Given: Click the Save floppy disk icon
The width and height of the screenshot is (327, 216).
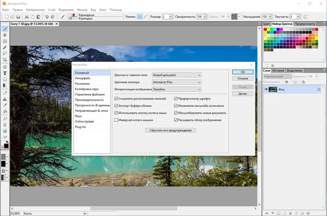Looking at the screenshot, I should coord(18,17).
